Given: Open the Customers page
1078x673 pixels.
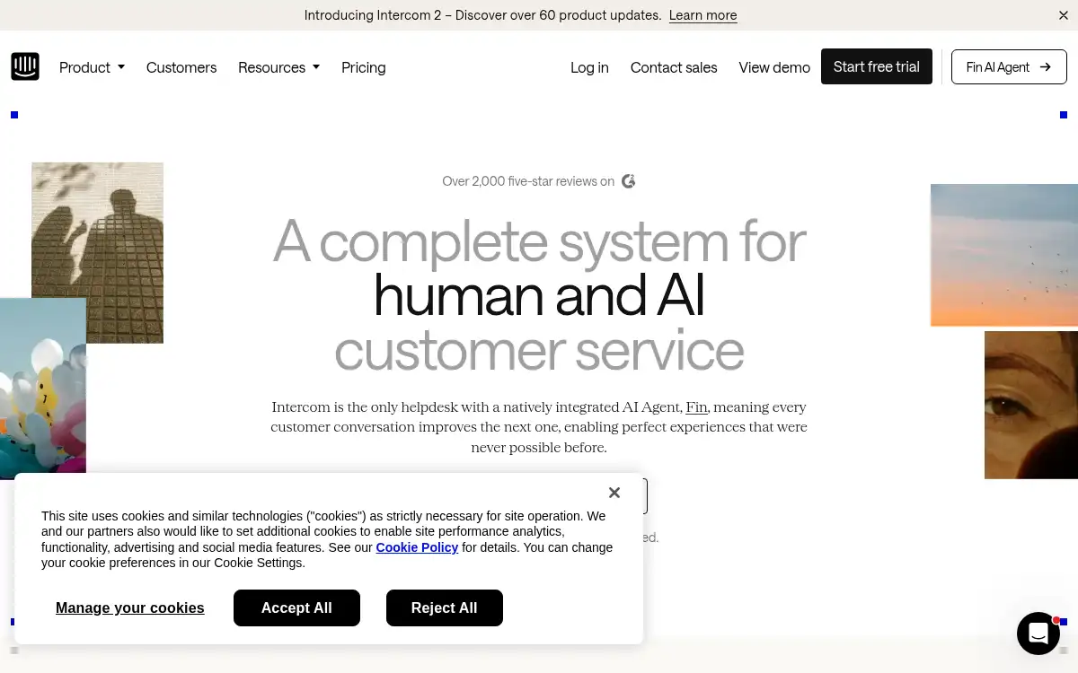Looking at the screenshot, I should click(x=181, y=67).
